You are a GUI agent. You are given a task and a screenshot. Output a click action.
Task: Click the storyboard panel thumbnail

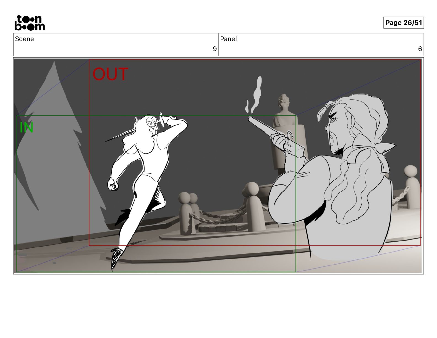pyautogui.click(x=218, y=166)
